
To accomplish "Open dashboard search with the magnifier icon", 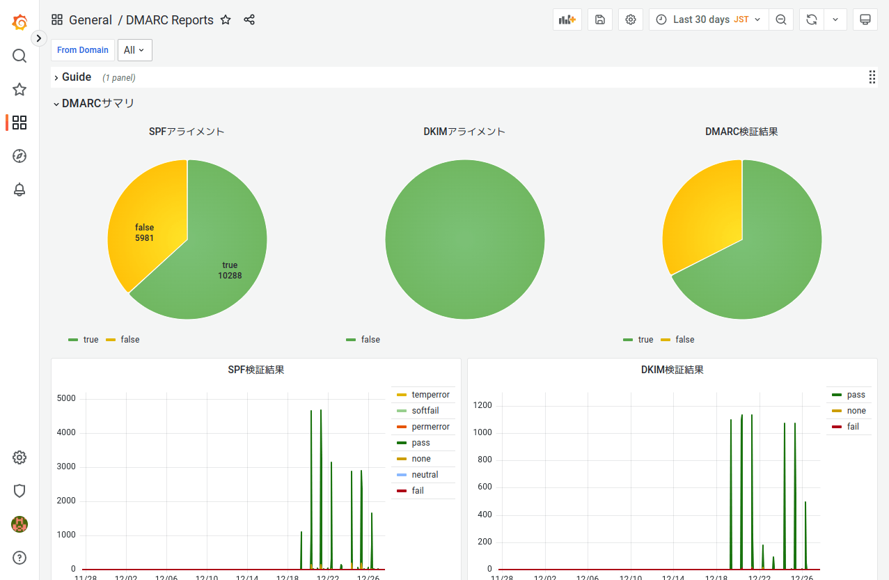I will (x=19, y=56).
